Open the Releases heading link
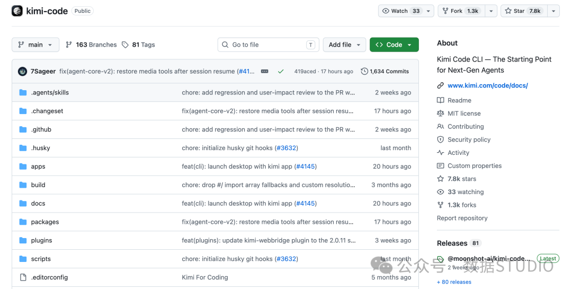Viewport: 572px width, 289px height. coord(452,243)
